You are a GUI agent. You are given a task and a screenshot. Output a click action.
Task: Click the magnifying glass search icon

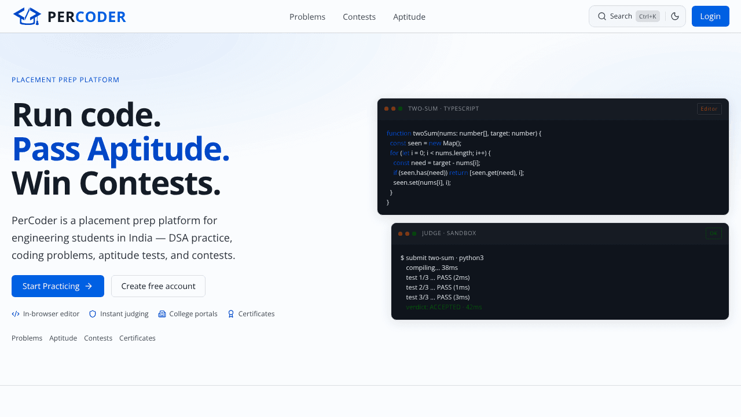tap(602, 16)
